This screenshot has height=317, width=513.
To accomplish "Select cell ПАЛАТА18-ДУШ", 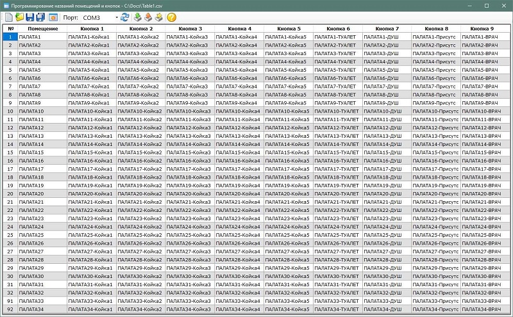I will coord(387,177).
